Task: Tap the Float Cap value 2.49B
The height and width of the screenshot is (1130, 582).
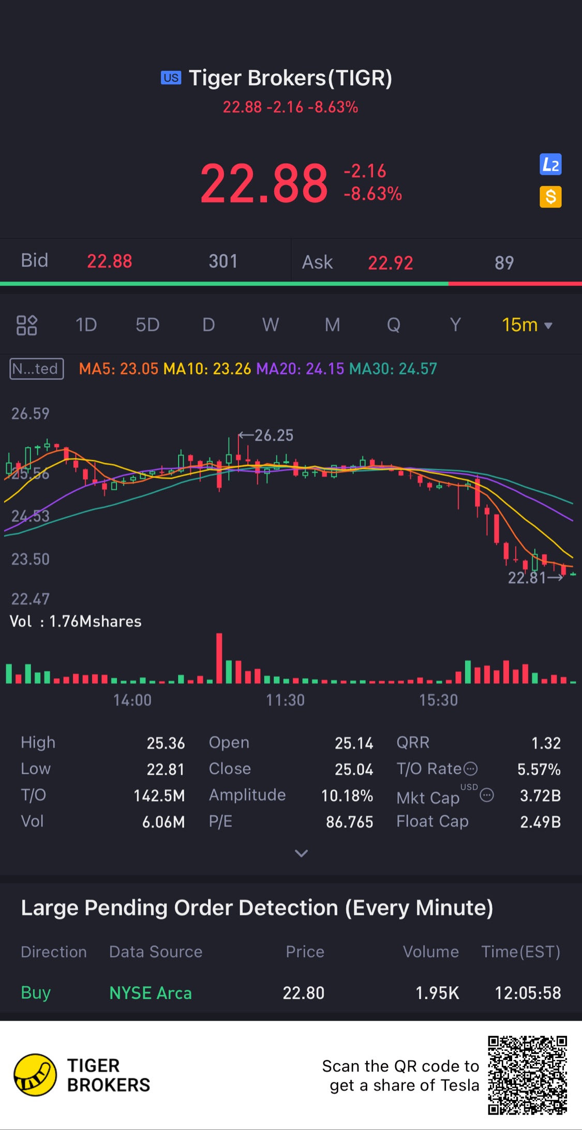Action: 541,822
